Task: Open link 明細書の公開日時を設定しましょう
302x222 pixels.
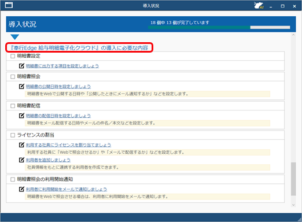Action: click(58, 87)
